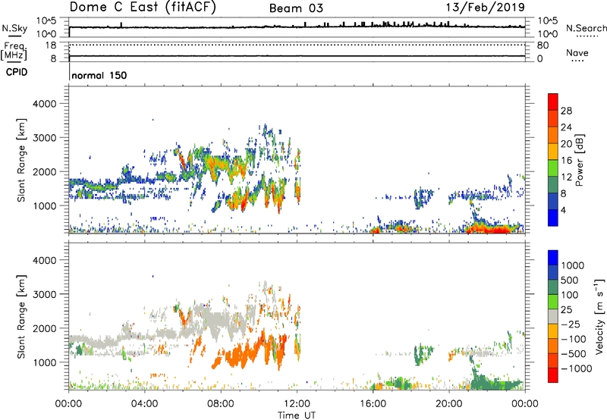Click "Slant Range [km]" on the velocity panel

coord(21,317)
